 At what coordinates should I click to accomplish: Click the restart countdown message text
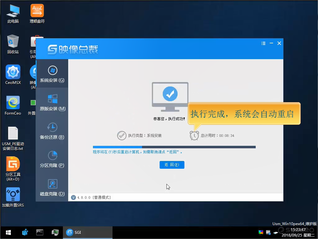pyautogui.click(x=138, y=152)
